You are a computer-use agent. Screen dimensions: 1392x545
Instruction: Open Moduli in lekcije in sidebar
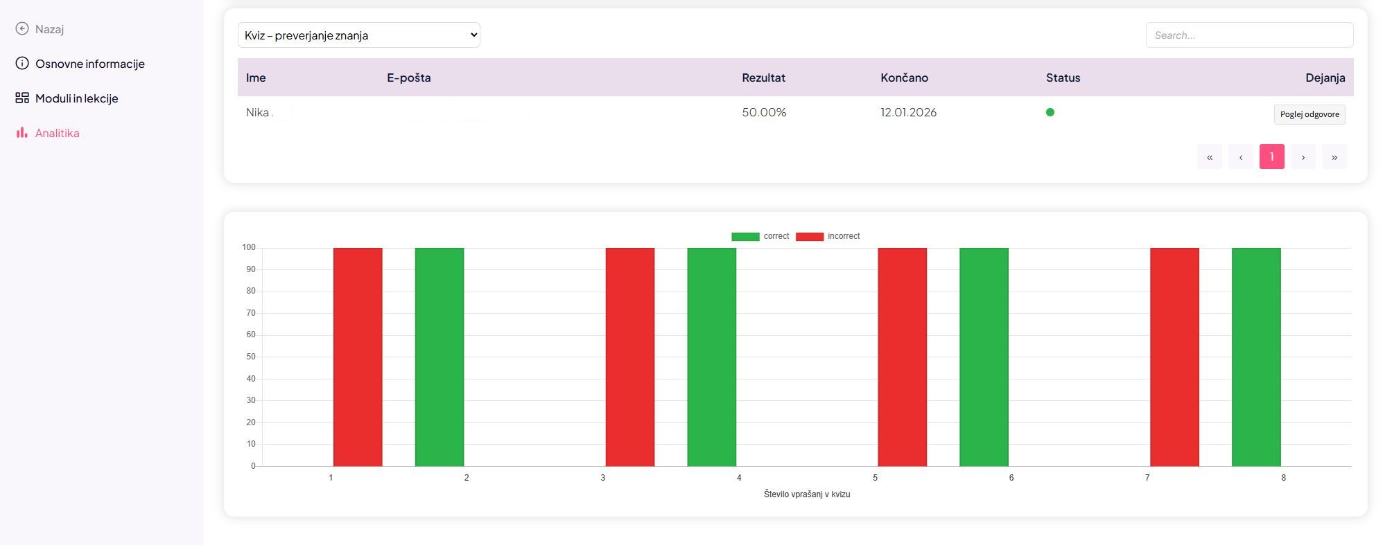click(x=76, y=98)
